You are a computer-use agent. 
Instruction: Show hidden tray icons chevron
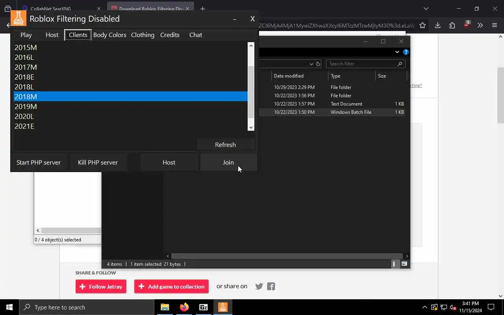point(424,307)
